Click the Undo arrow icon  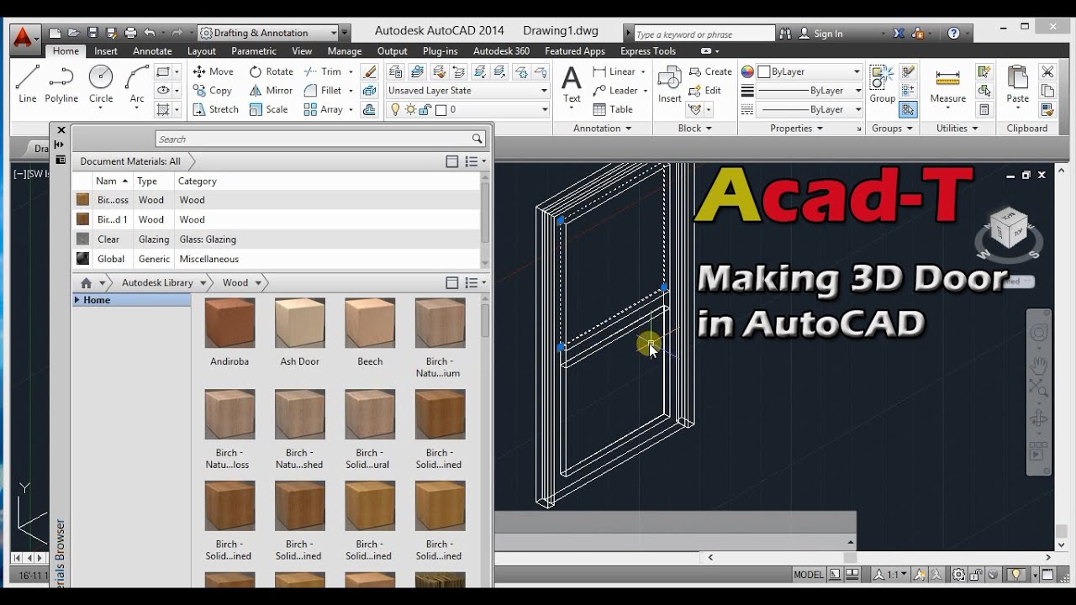click(x=149, y=33)
